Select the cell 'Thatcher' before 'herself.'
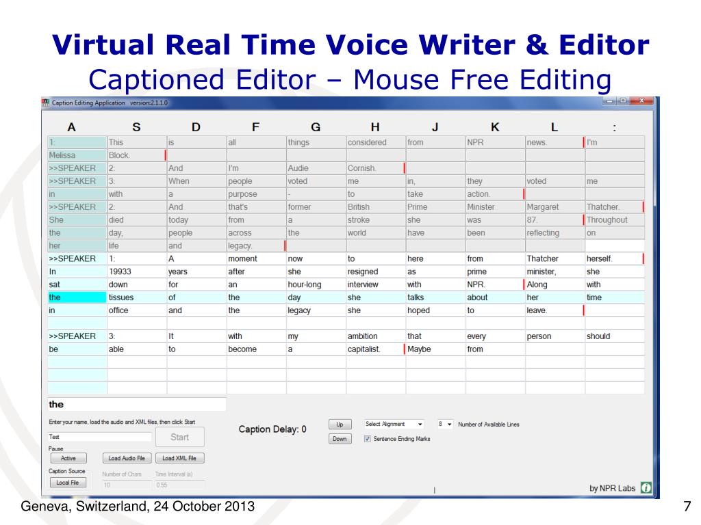The image size is (701, 525). [x=555, y=258]
